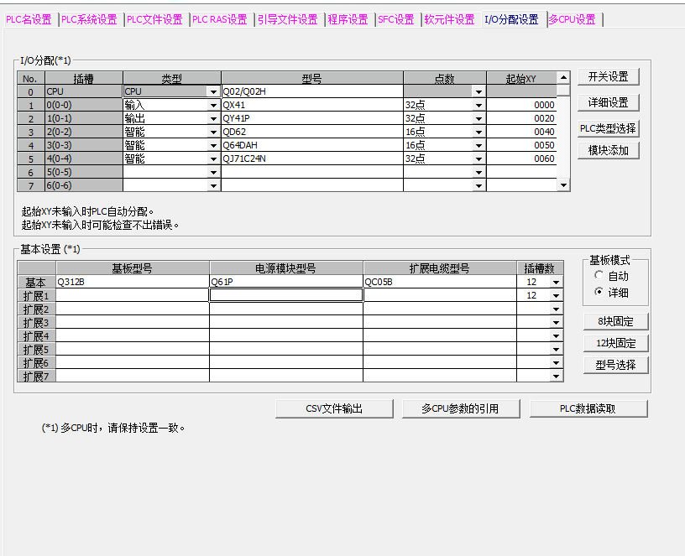Click the CSV文件输出 button
Screen dimensions: 685x556
click(334, 408)
